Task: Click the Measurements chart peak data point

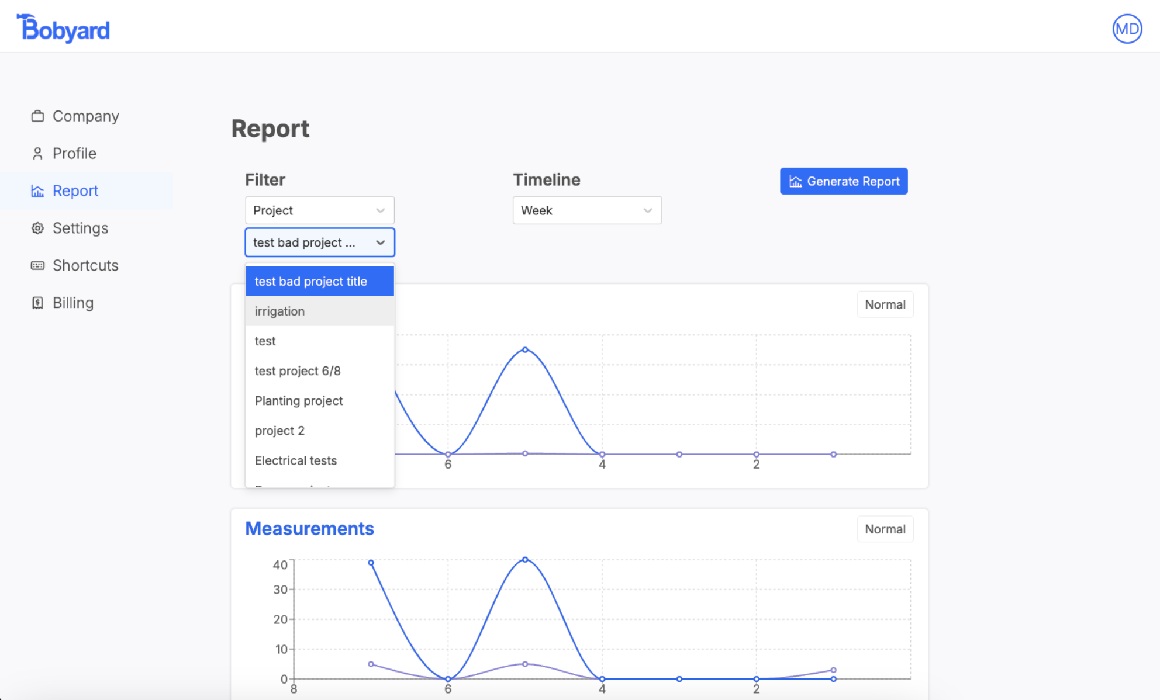Action: tap(525, 560)
